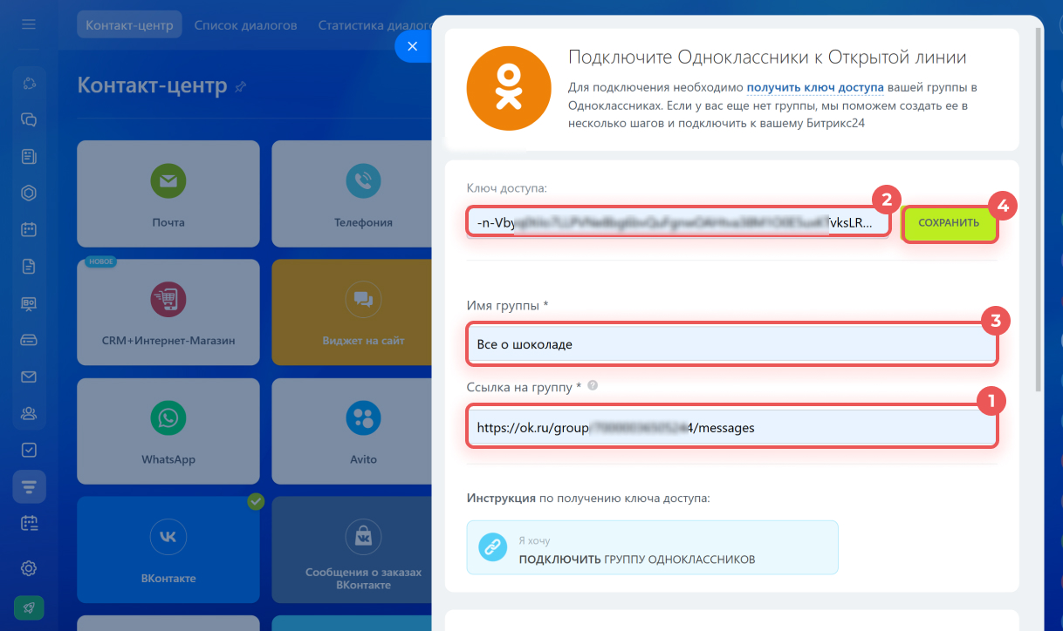
Task: Click the Сохранить button
Action: click(949, 223)
